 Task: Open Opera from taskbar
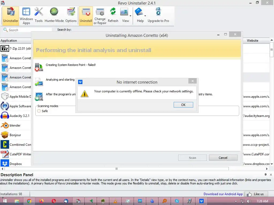coord(54,201)
